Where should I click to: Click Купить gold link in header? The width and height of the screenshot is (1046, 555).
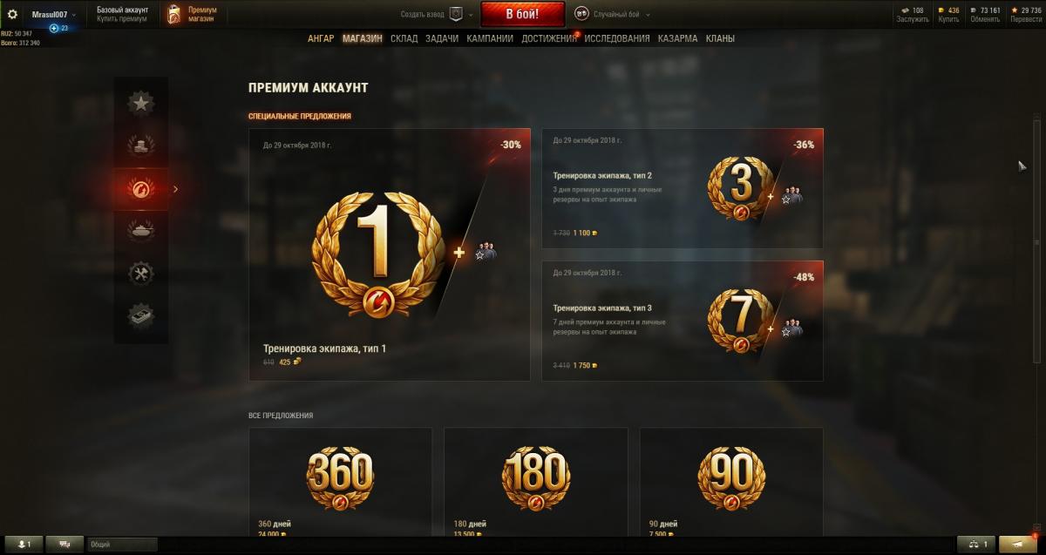pos(948,19)
